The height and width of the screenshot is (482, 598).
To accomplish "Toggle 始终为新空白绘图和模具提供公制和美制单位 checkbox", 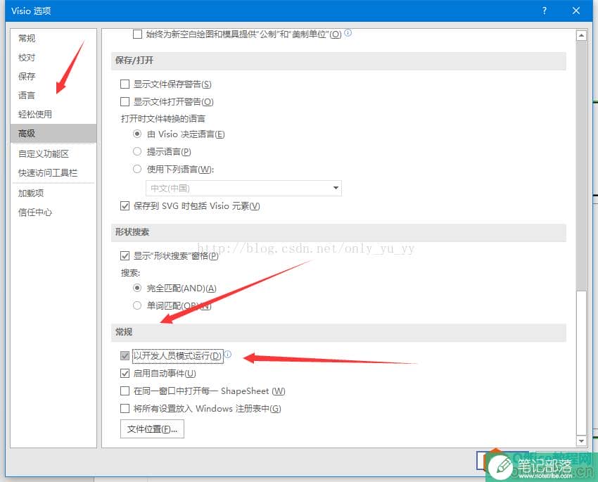I will (137, 34).
